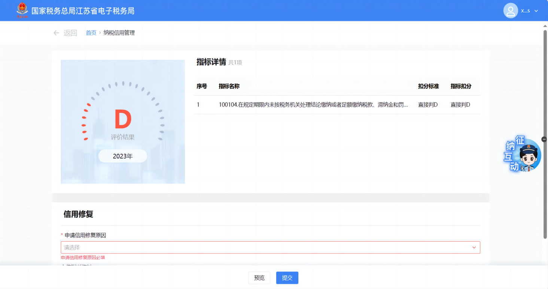This screenshot has width=548, height=289.
Task: Click the 返回 text link
Action: click(x=70, y=33)
